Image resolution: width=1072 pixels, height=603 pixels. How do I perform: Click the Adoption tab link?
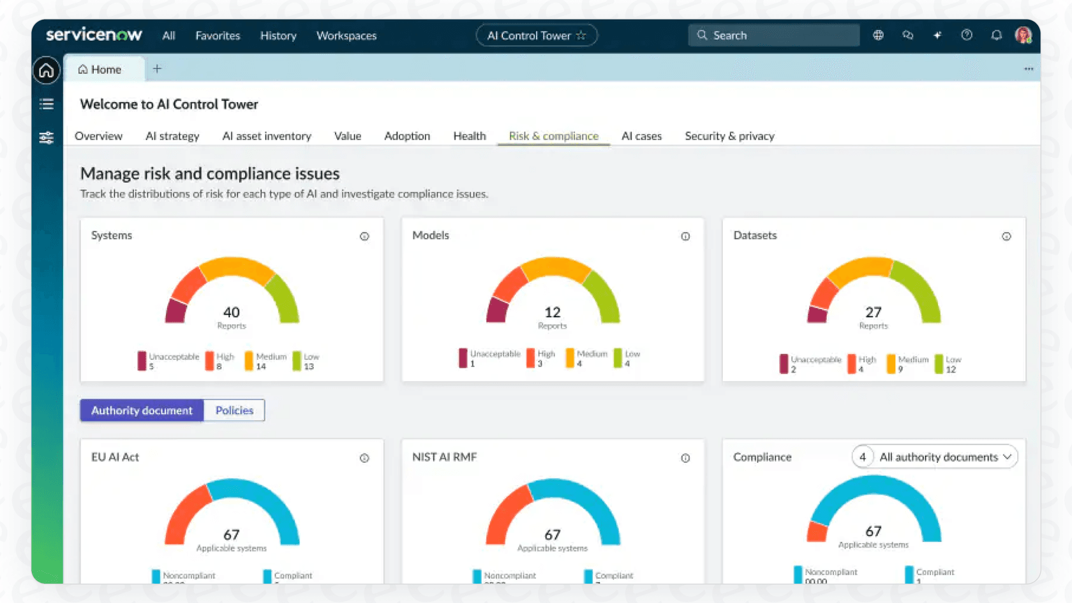(407, 136)
